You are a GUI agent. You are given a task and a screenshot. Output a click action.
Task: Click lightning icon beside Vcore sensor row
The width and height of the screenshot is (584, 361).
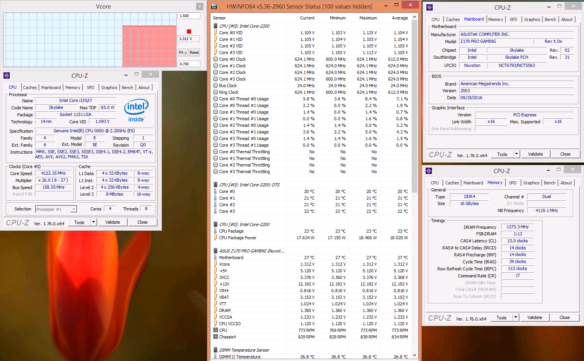[x=216, y=264]
